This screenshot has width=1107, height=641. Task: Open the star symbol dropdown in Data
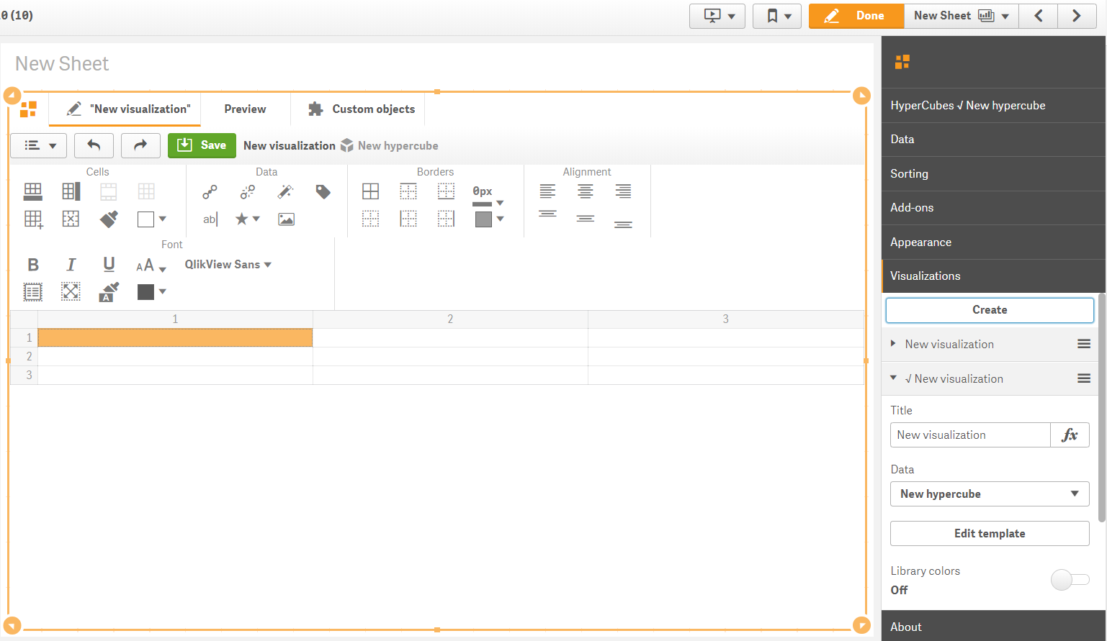(x=248, y=219)
